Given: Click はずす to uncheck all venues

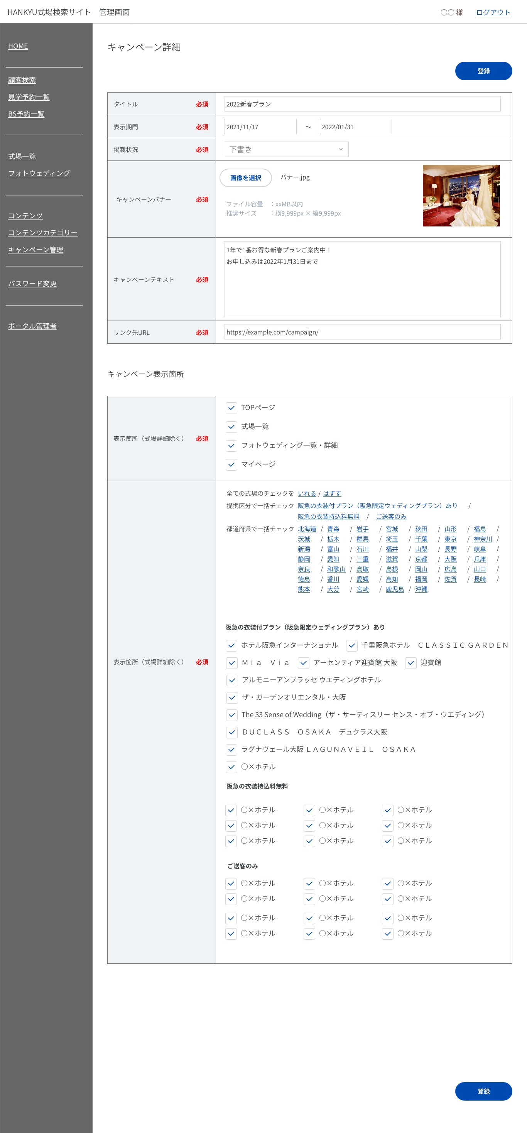Looking at the screenshot, I should pos(332,493).
